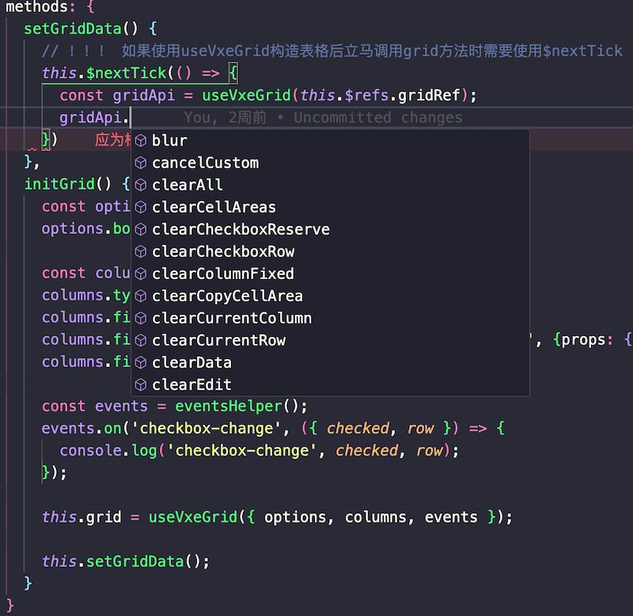Click the gridRef reference
Viewport: 633px width, 616px height.
(429, 96)
